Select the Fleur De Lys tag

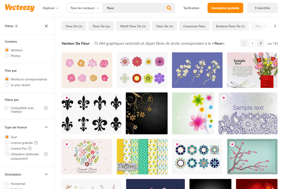point(101,26)
